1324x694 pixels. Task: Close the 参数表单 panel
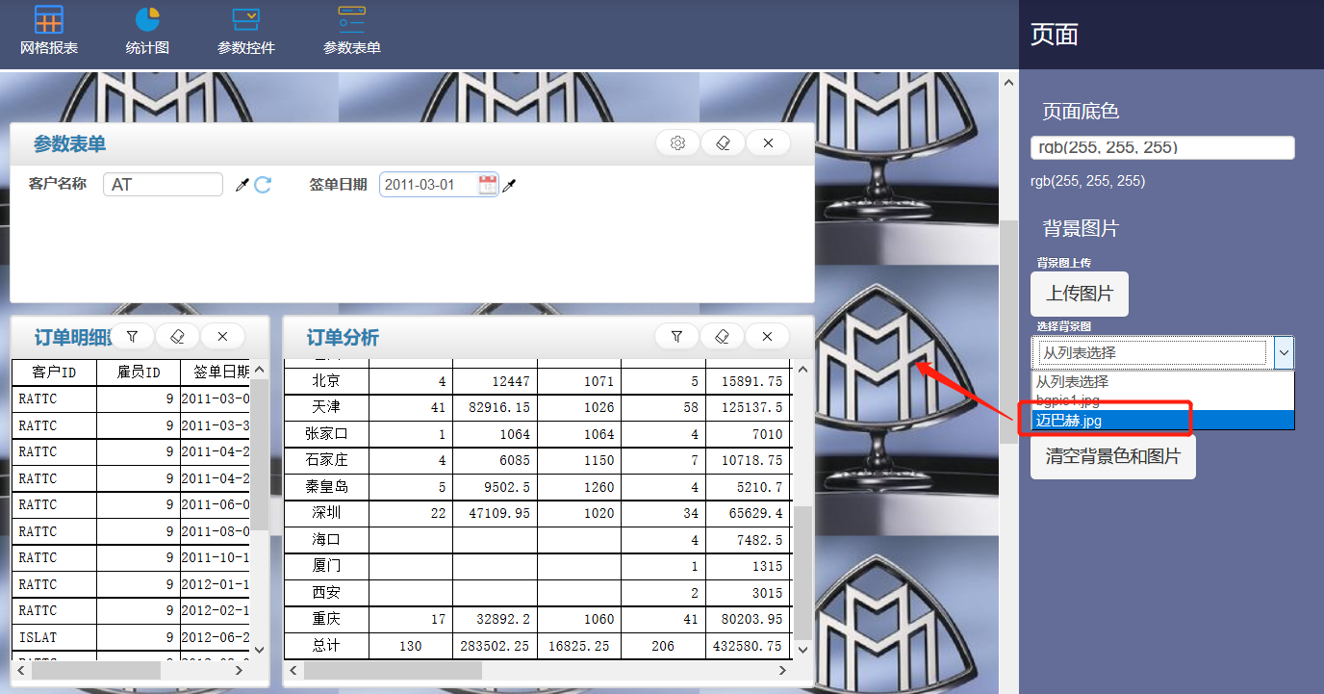point(768,143)
